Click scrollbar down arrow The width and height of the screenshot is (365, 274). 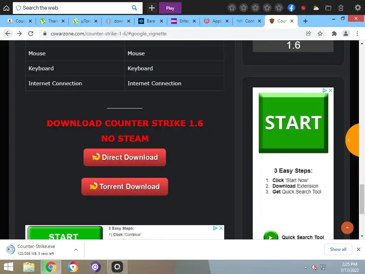pyautogui.click(x=362, y=236)
